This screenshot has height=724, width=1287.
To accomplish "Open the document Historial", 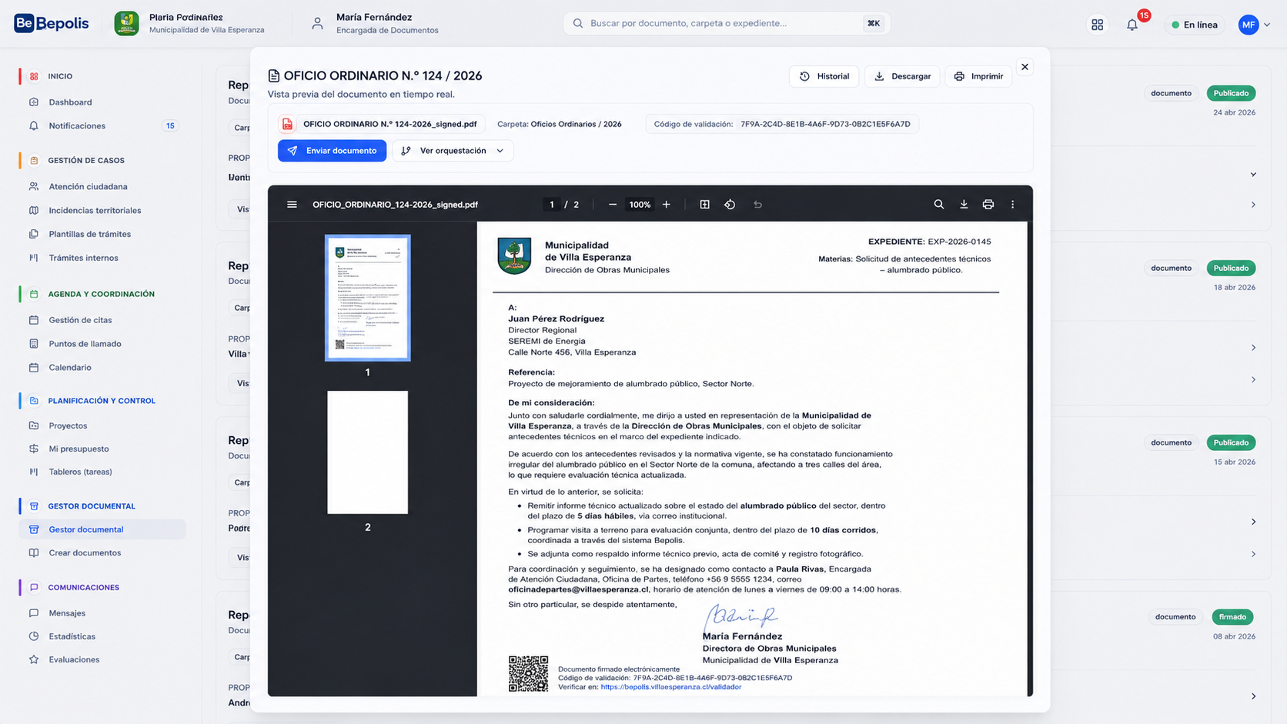I will 824,76.
